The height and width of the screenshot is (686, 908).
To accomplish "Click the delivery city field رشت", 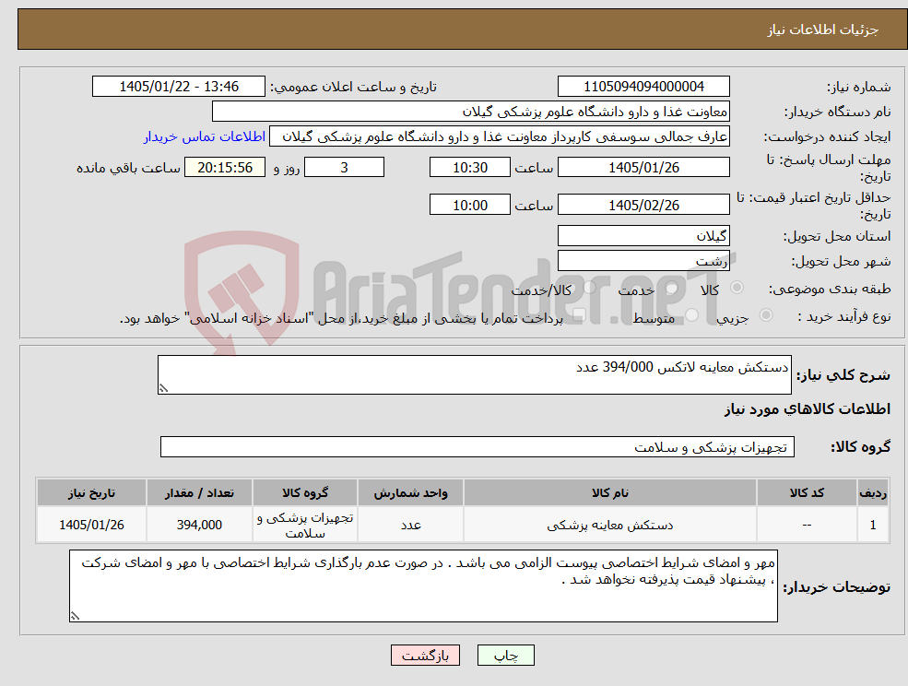I will click(x=643, y=261).
